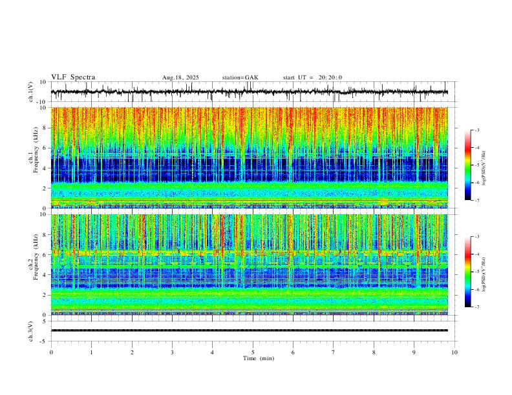
Task: Click the 'VLF Spectra' title text
Action: 73,77
